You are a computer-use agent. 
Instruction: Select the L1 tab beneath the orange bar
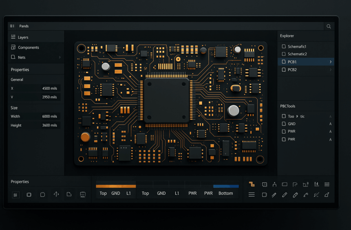(128, 193)
